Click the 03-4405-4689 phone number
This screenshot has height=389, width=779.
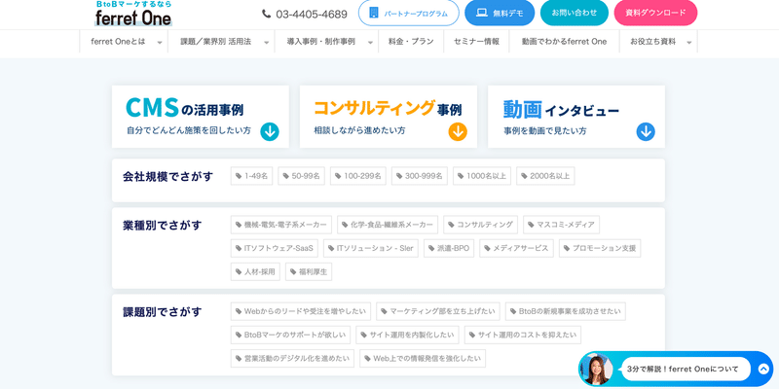tap(312, 14)
